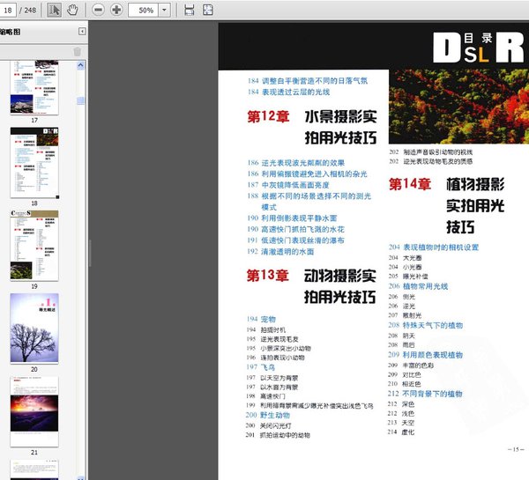Click the 第14章 chapter heading
The image size is (529, 480).
pos(410,184)
